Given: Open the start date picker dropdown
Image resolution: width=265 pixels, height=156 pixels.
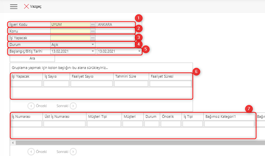Looking at the screenshot, I should click(x=93, y=51).
